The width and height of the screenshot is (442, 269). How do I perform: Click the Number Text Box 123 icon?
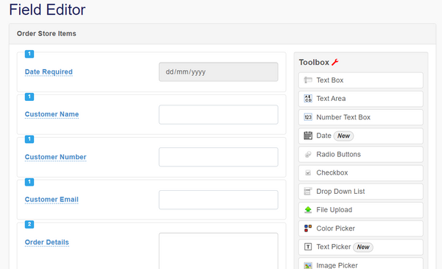(x=308, y=117)
